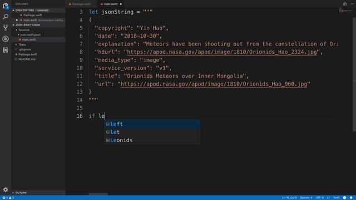Open Package.swift in the project root
Screen dimensions: 356x200
click(28, 54)
